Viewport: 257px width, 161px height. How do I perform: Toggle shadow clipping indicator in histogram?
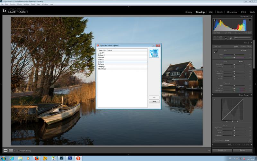point(214,20)
